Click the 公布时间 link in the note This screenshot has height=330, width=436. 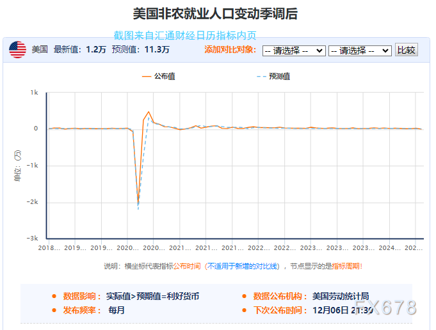187,266
